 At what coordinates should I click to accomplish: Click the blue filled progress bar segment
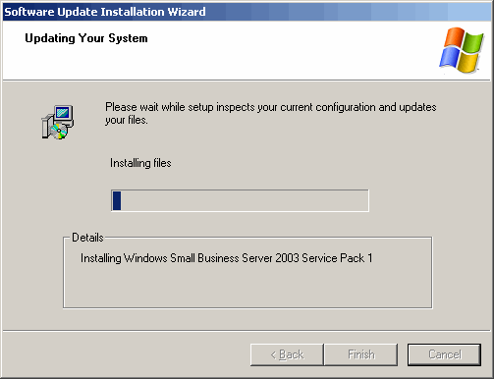(117, 200)
